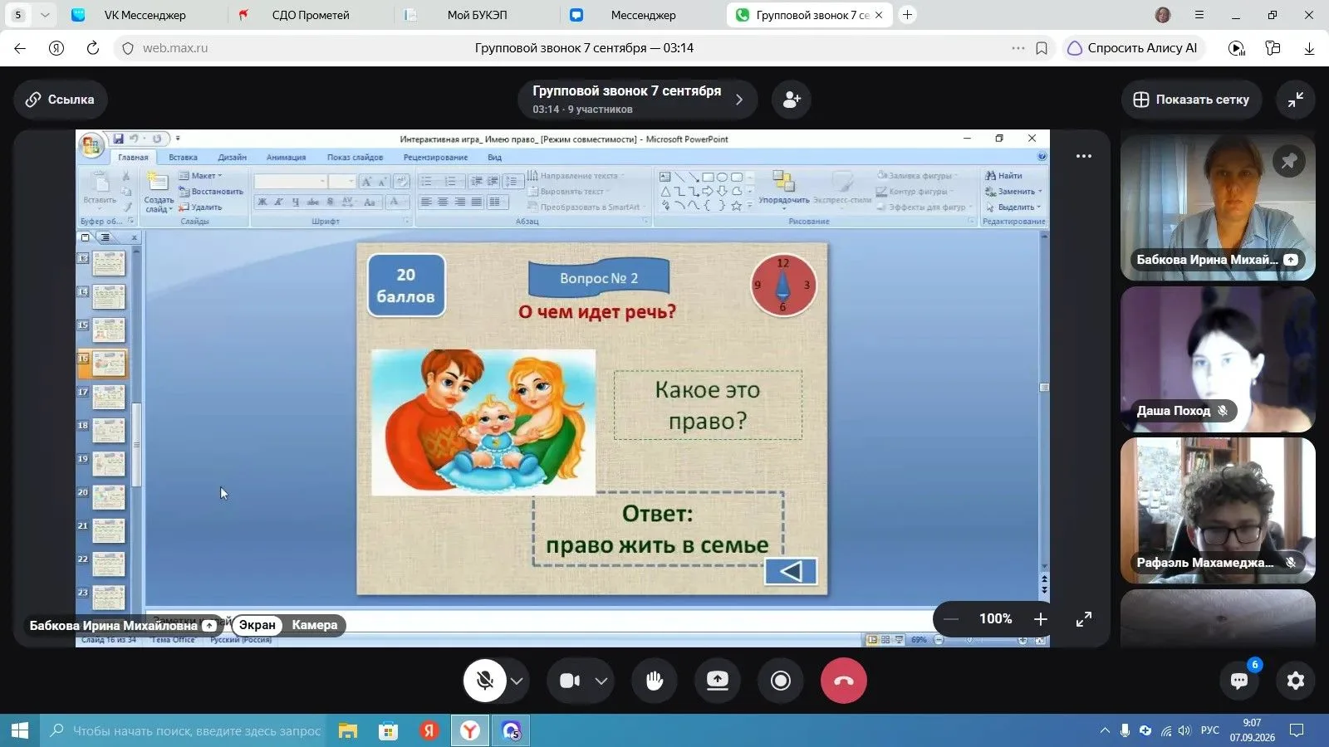Zoom out the shared screen with the minus button
This screenshot has width=1329, height=747.
pyautogui.click(x=951, y=619)
